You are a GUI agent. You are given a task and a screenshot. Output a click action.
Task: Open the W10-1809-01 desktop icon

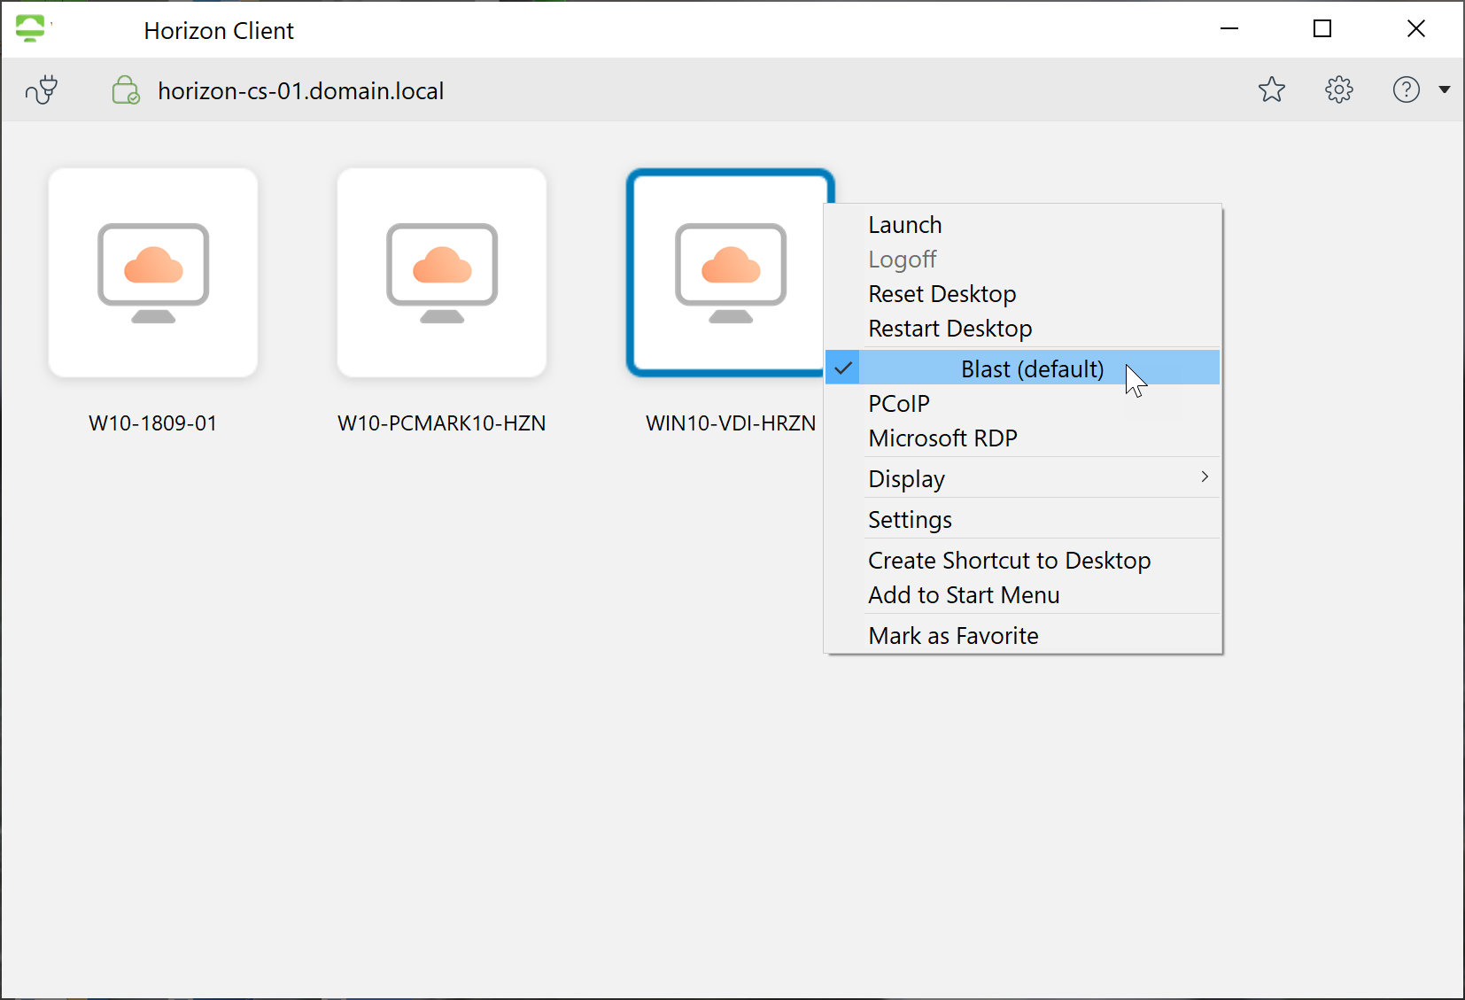click(x=152, y=272)
